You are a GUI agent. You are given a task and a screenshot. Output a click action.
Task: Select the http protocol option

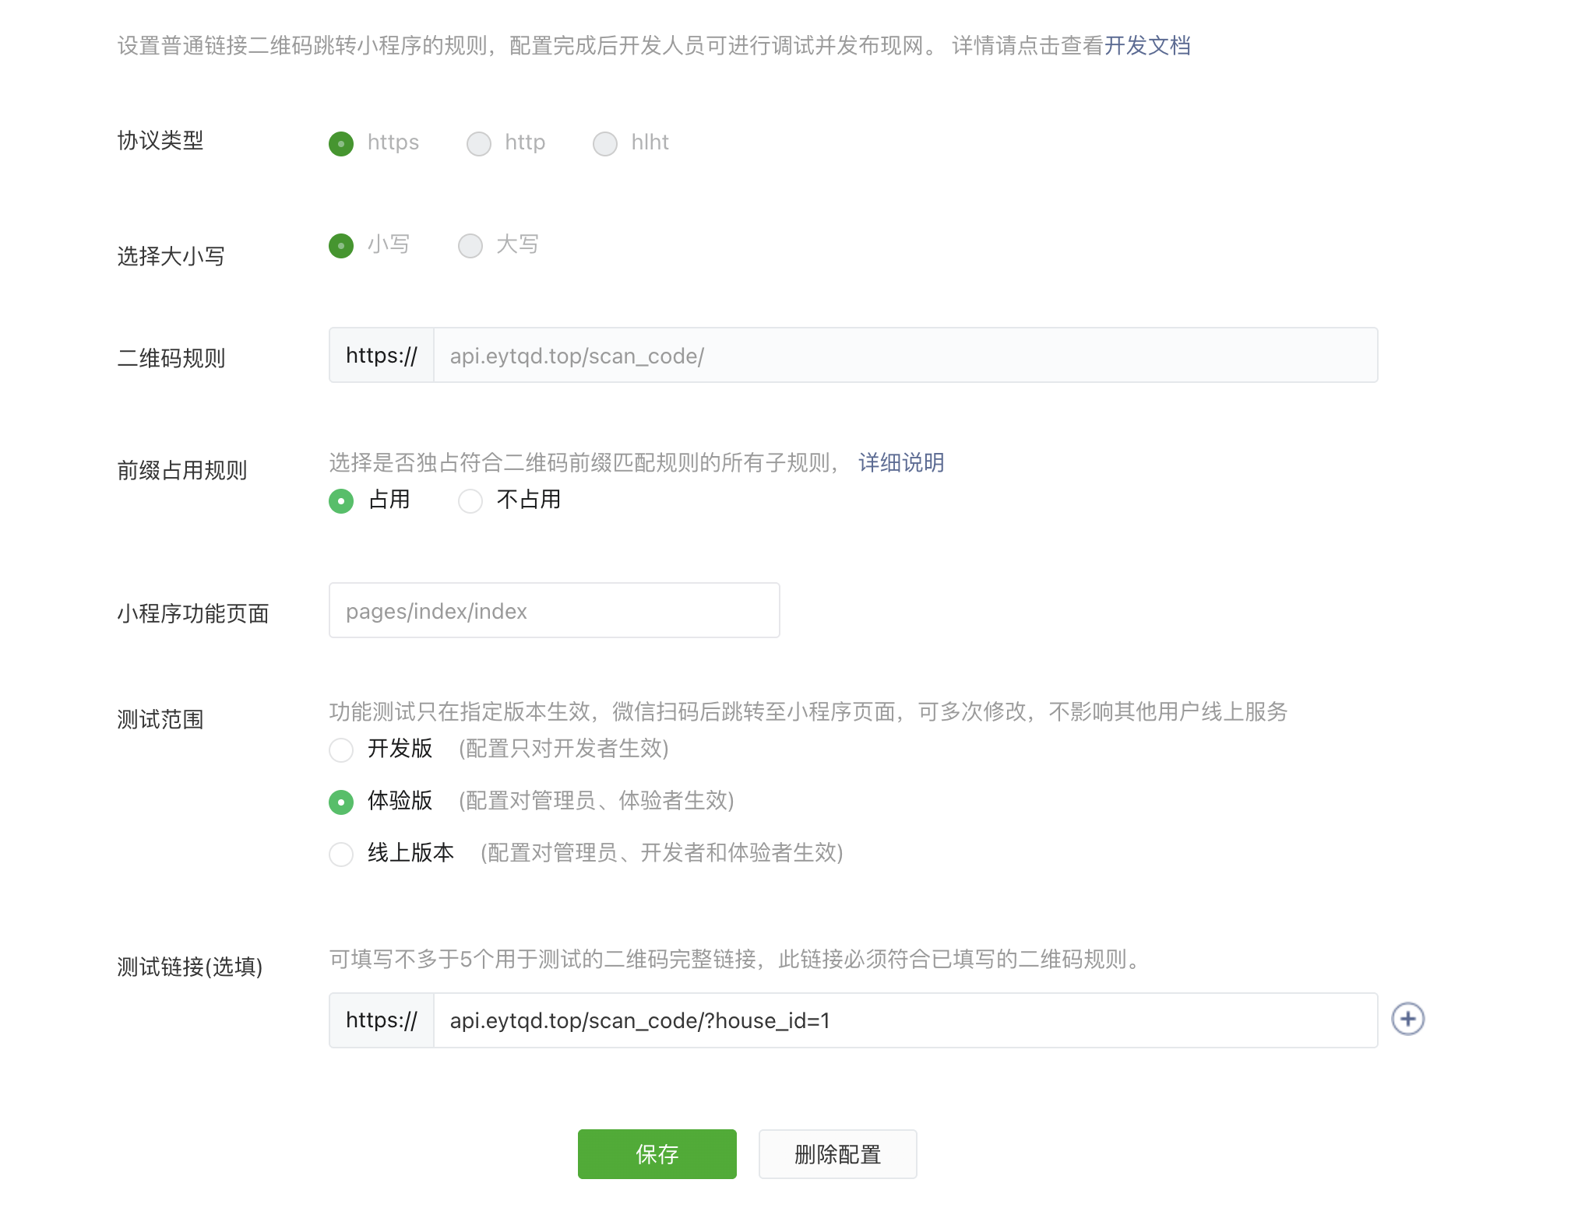click(479, 143)
